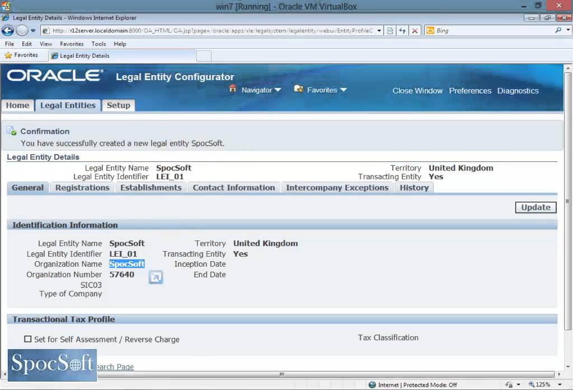Open the Navigator dropdown menu
573x390 pixels.
(x=261, y=90)
